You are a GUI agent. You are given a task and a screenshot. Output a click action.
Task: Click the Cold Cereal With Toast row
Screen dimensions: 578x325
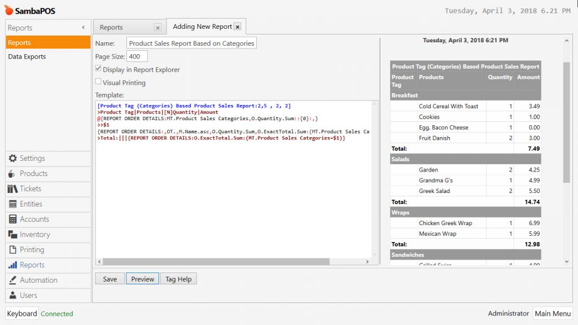pos(466,106)
